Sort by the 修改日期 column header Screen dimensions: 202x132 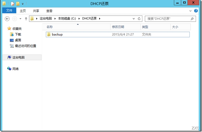[x=125, y=27]
